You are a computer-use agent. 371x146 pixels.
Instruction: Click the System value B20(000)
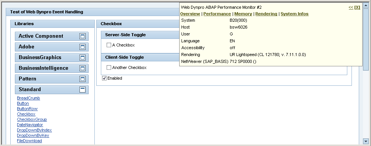click(x=238, y=20)
